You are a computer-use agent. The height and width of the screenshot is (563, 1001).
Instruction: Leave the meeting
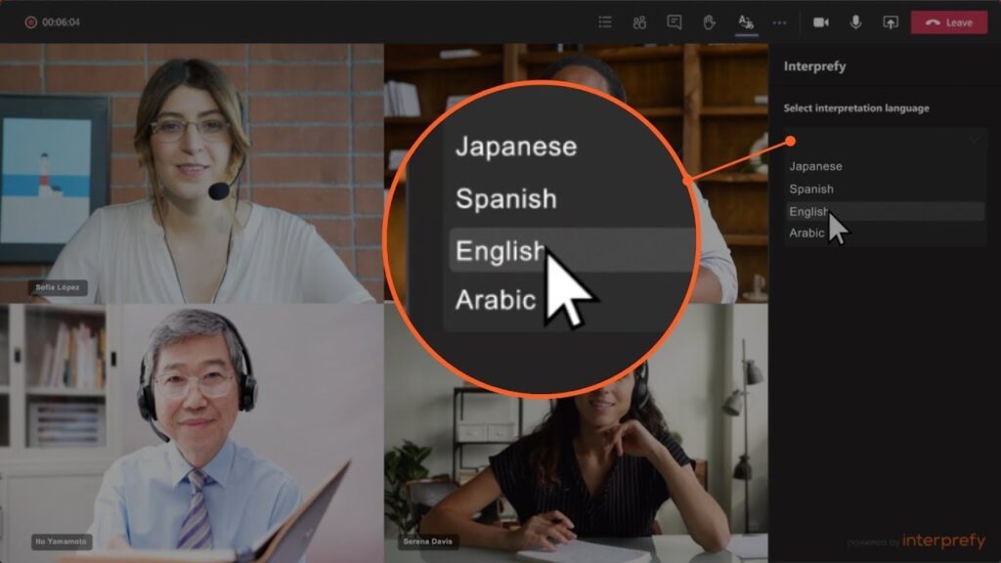pos(948,22)
